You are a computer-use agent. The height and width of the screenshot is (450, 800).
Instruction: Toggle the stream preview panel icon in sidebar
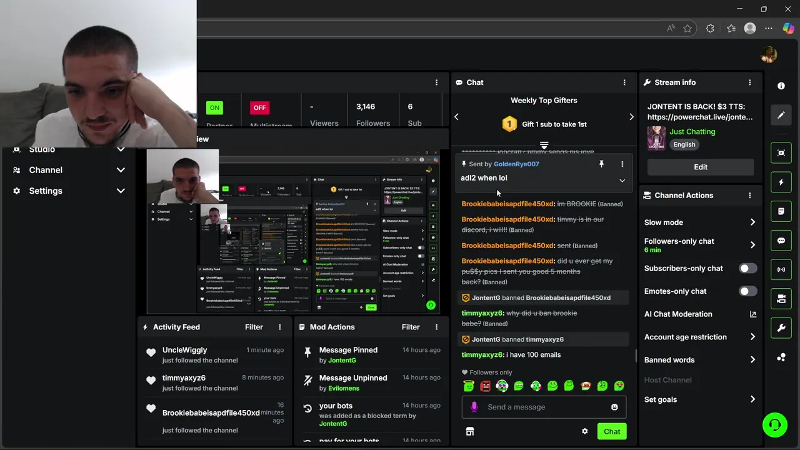(x=781, y=153)
